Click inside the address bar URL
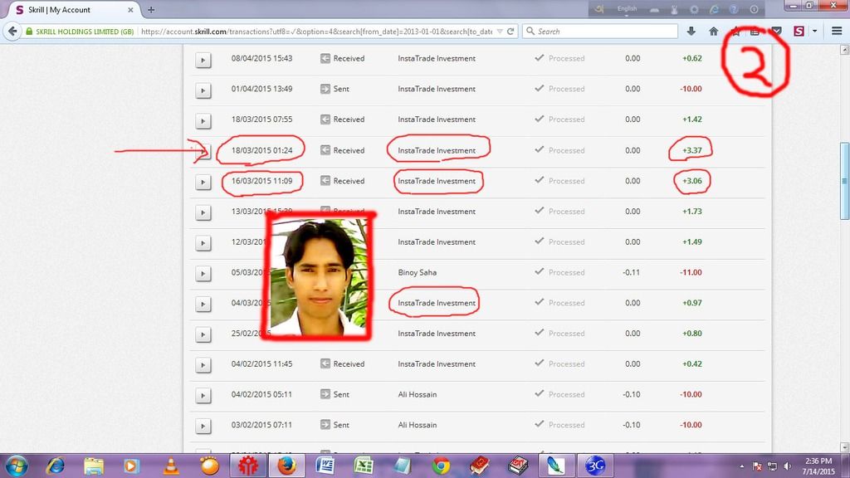Screen dimensions: 850x478 tap(316, 32)
